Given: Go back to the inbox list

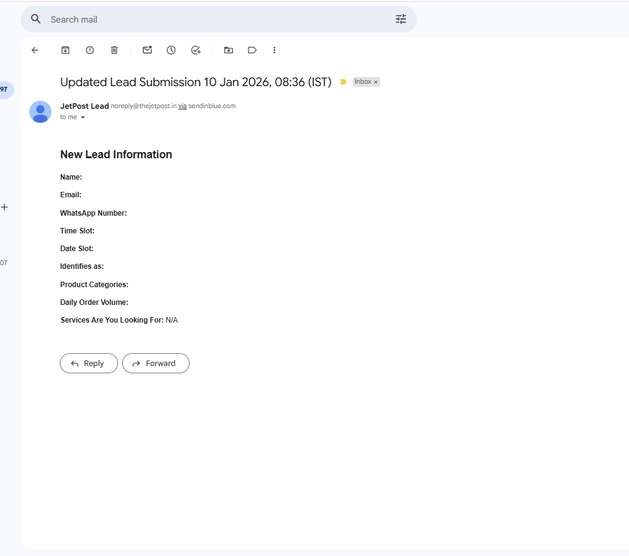Looking at the screenshot, I should point(35,50).
